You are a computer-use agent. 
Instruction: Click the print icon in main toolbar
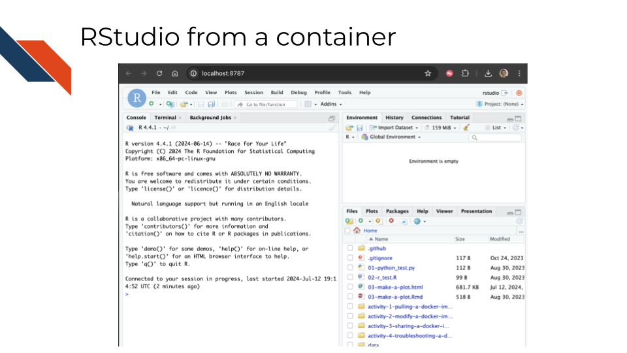225,104
